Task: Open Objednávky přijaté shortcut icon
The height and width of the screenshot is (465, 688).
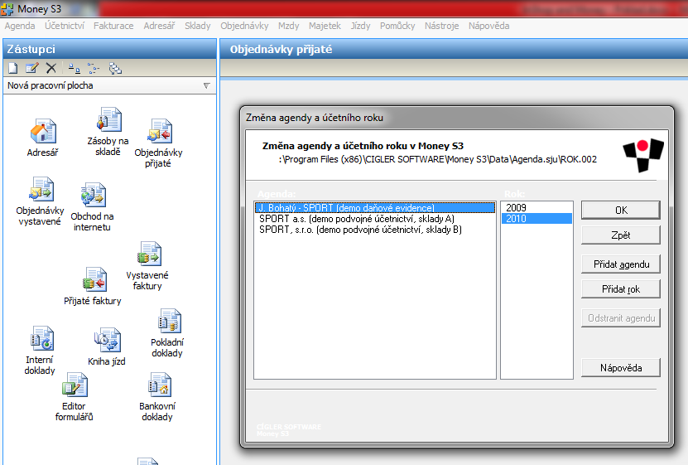Action: 160,131
